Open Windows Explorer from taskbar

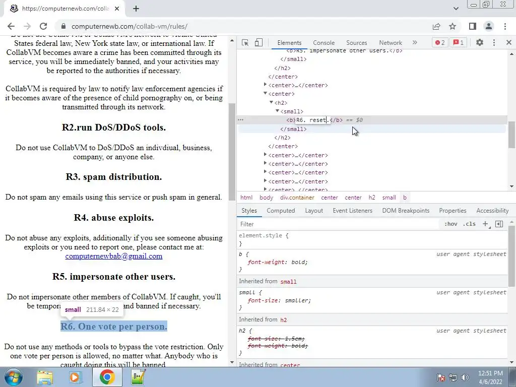(x=45, y=377)
